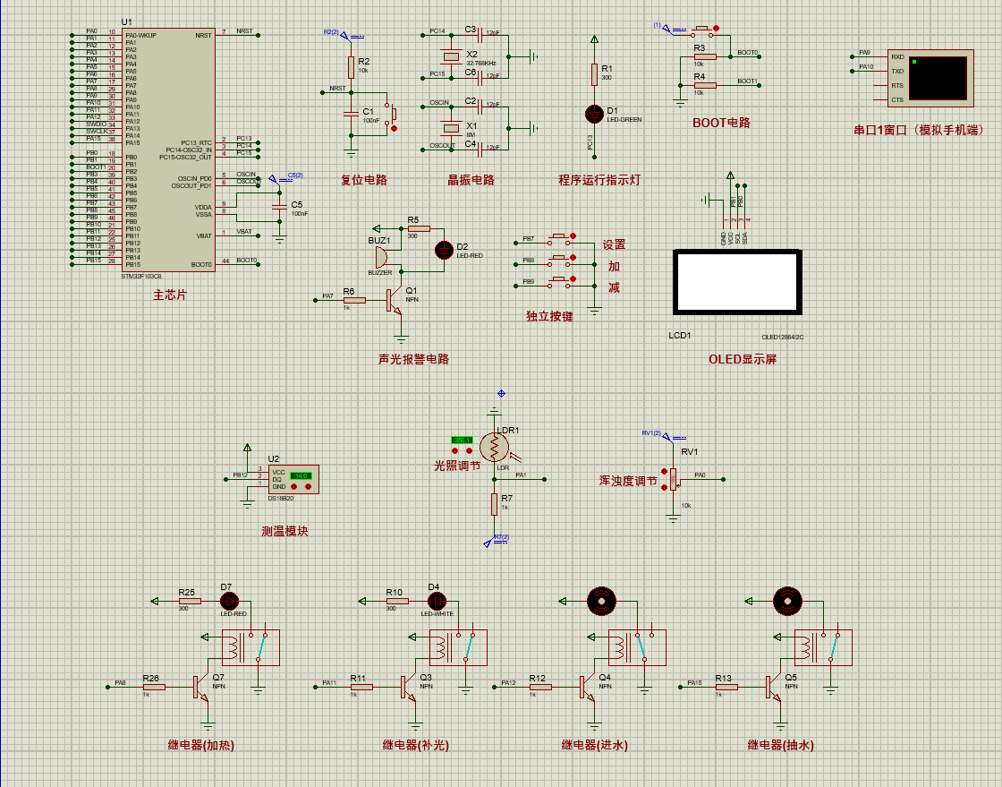Image resolution: width=1002 pixels, height=787 pixels.
Task: Select transistor Q4 NPN
Action: [587, 688]
